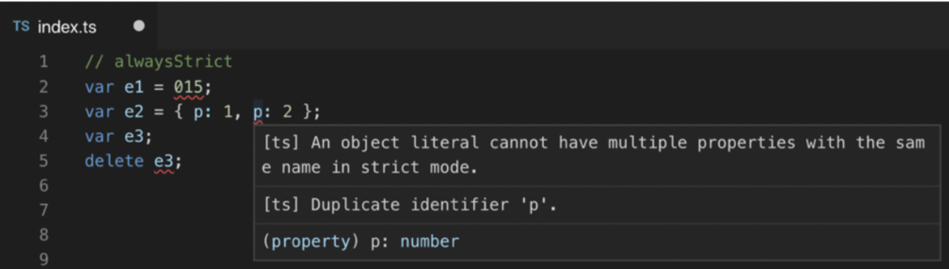Select the index.ts editor tab

pos(80,26)
